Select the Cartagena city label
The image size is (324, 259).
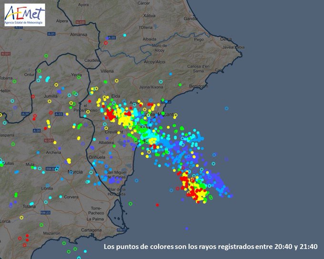pyautogui.click(x=91, y=229)
